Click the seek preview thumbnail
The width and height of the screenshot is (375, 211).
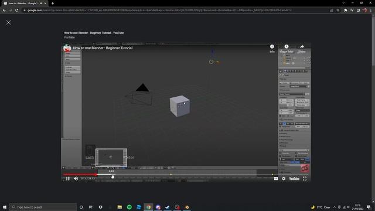click(111, 158)
